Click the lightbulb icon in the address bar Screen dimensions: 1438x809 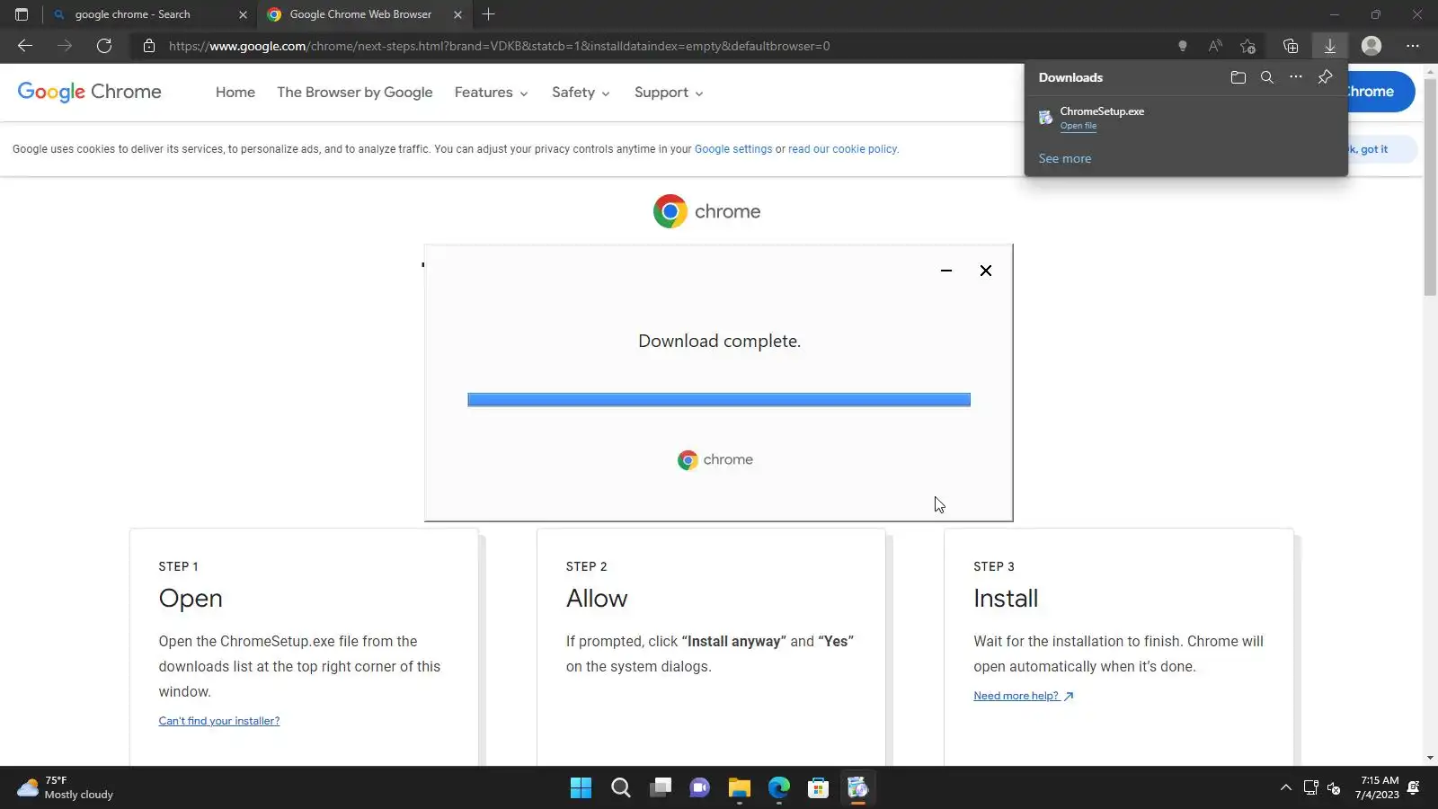tap(1183, 46)
